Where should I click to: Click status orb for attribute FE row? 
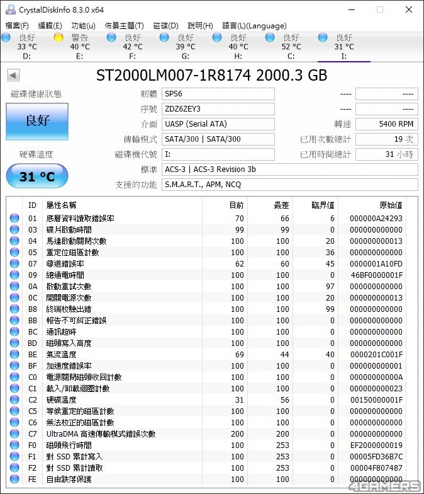pos(14,479)
